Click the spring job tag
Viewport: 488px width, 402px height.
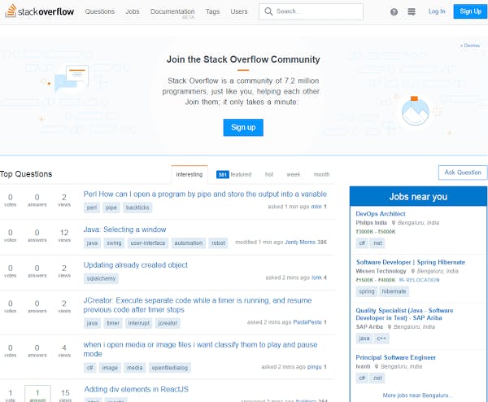367,291
